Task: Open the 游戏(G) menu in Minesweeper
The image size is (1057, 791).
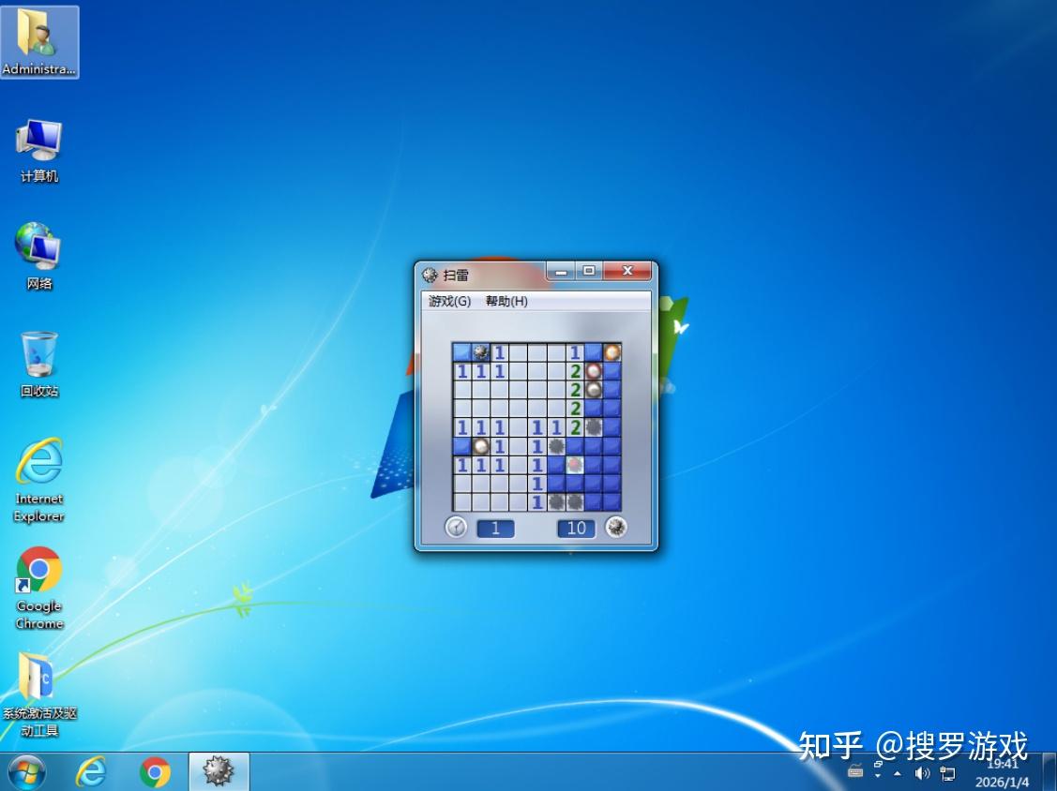Action: 449,301
